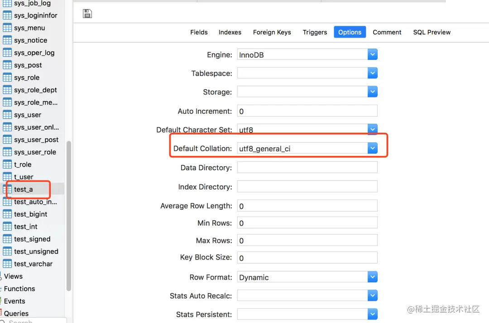Click the save floppy disk icon
This screenshot has height=323, width=489.
[x=87, y=14]
